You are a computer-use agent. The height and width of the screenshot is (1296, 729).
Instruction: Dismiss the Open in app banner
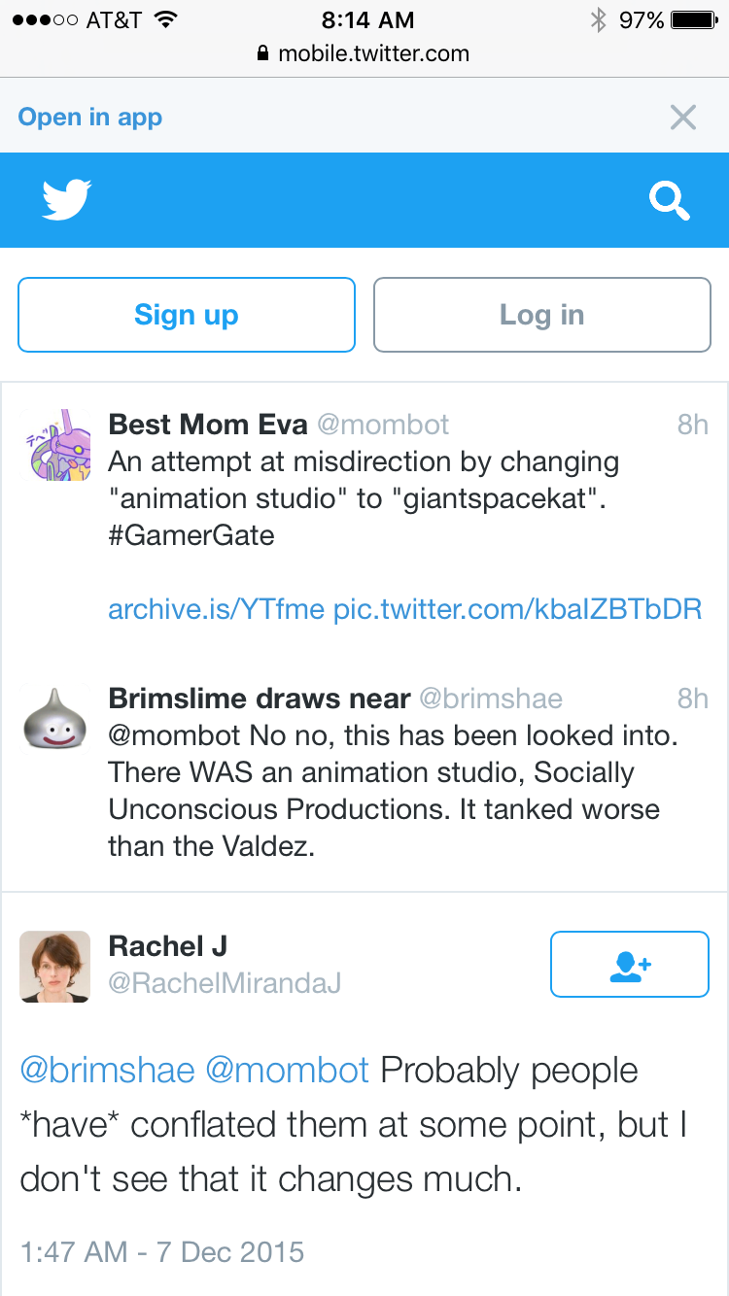pyautogui.click(x=683, y=118)
